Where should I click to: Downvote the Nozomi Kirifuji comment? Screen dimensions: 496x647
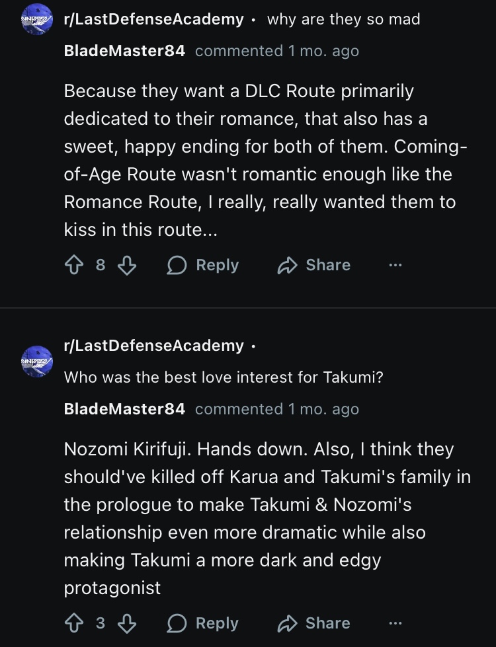127,623
